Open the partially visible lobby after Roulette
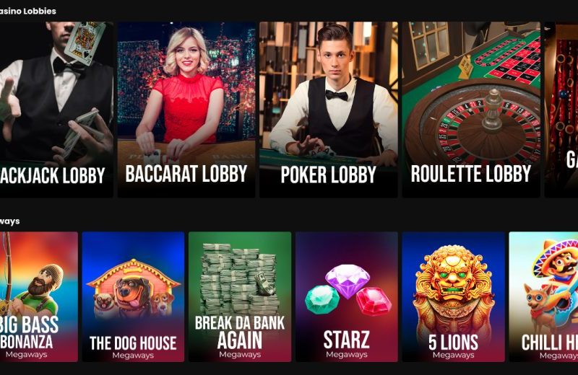 561,110
